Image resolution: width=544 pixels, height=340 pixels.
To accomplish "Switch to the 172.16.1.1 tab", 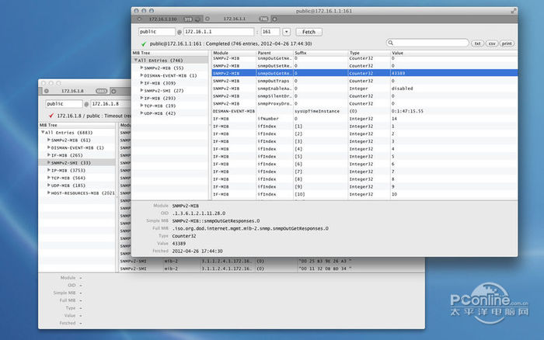I will pos(235,17).
